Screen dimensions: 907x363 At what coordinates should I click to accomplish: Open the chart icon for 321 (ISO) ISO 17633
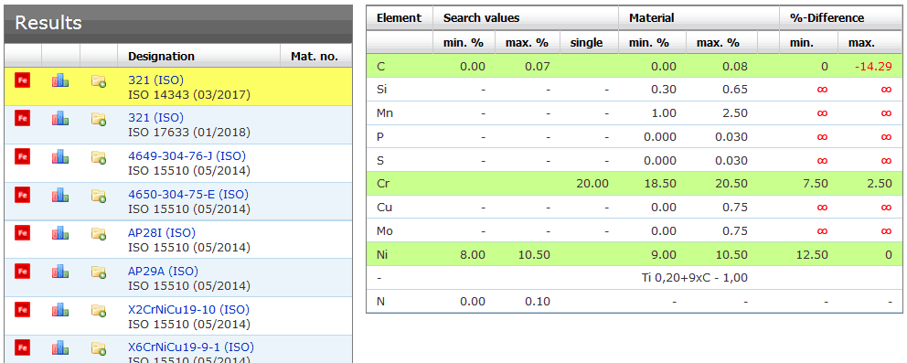pos(60,119)
